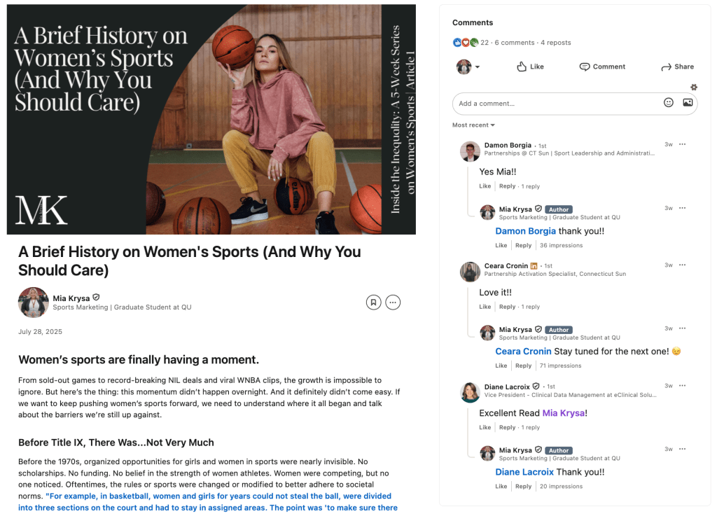The image size is (717, 514).
Task: Click the bookmark save article icon
Action: [x=373, y=303]
